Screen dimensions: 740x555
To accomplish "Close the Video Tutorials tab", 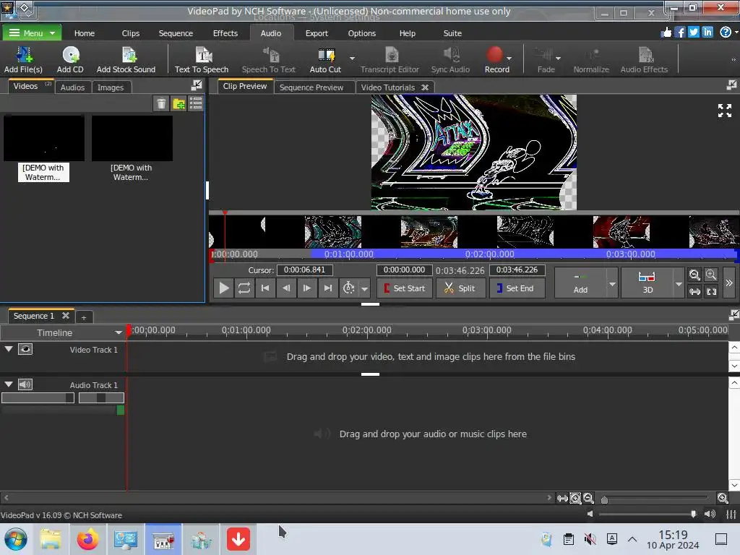I will pyautogui.click(x=425, y=87).
